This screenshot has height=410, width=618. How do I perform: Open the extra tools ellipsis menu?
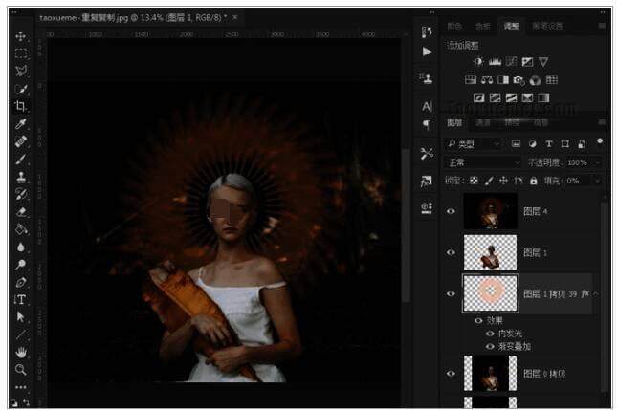pos(20,387)
